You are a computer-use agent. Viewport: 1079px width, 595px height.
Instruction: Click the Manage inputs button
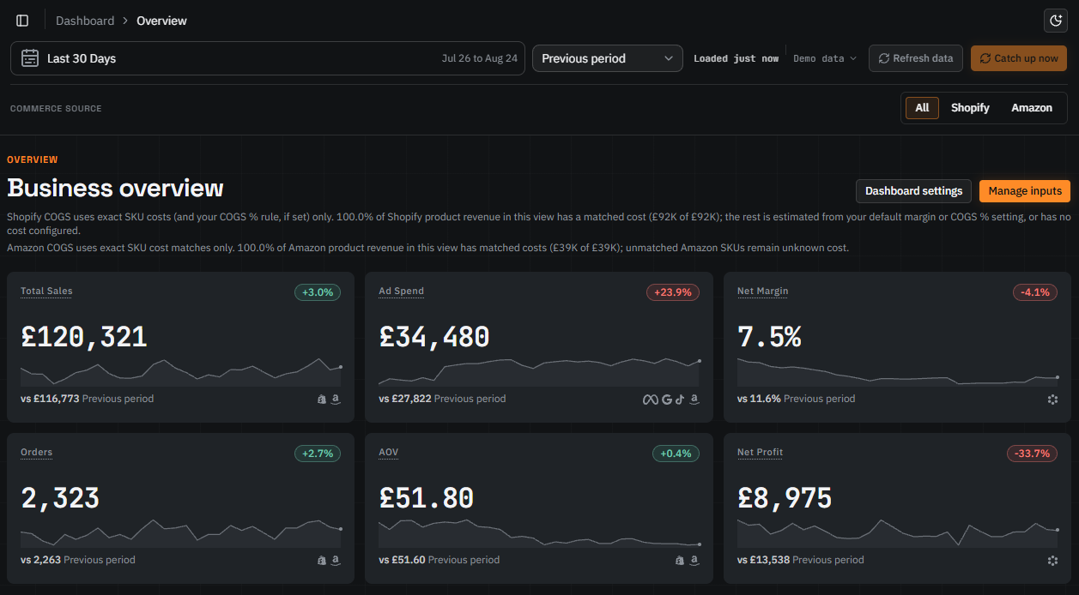(1025, 191)
